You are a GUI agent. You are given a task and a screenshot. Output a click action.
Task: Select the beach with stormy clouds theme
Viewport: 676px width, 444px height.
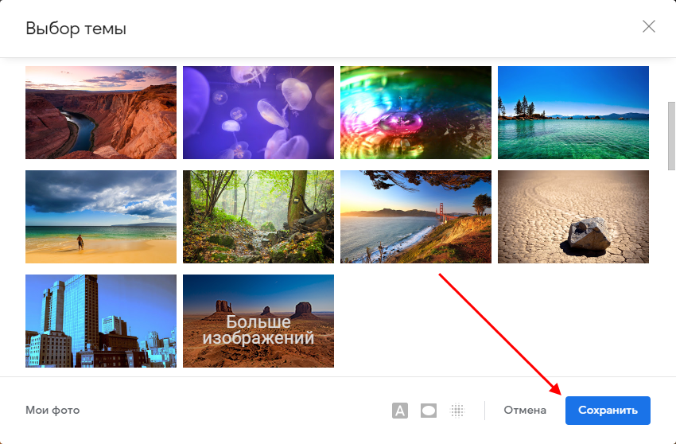(101, 216)
